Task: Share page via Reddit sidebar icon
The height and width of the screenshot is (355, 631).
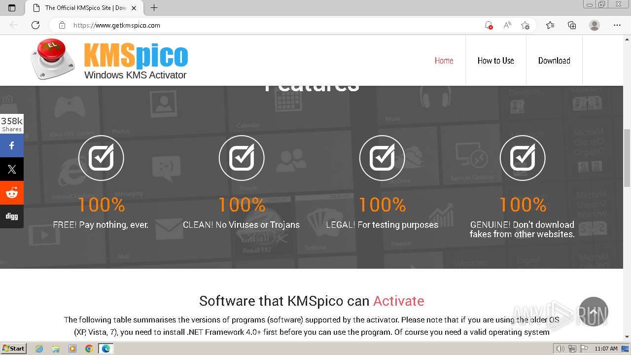Action: 12,193
